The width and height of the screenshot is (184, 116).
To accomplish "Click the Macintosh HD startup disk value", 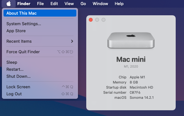I will (x=142, y=87).
